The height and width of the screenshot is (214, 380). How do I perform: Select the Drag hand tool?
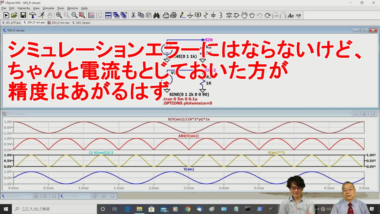252,15
